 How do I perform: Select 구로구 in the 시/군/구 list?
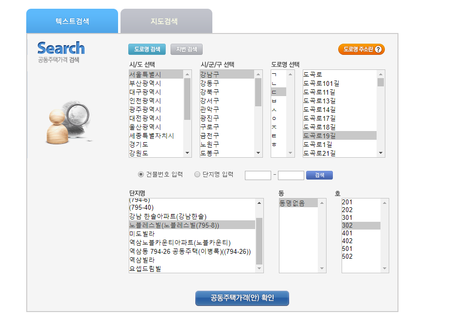coord(227,127)
